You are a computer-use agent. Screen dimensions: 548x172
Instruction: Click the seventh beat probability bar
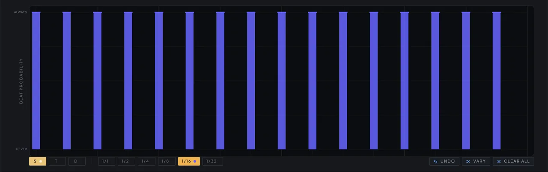(x=220, y=80)
